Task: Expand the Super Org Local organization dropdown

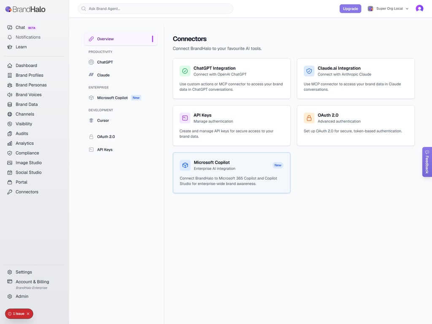Action: (388, 8)
